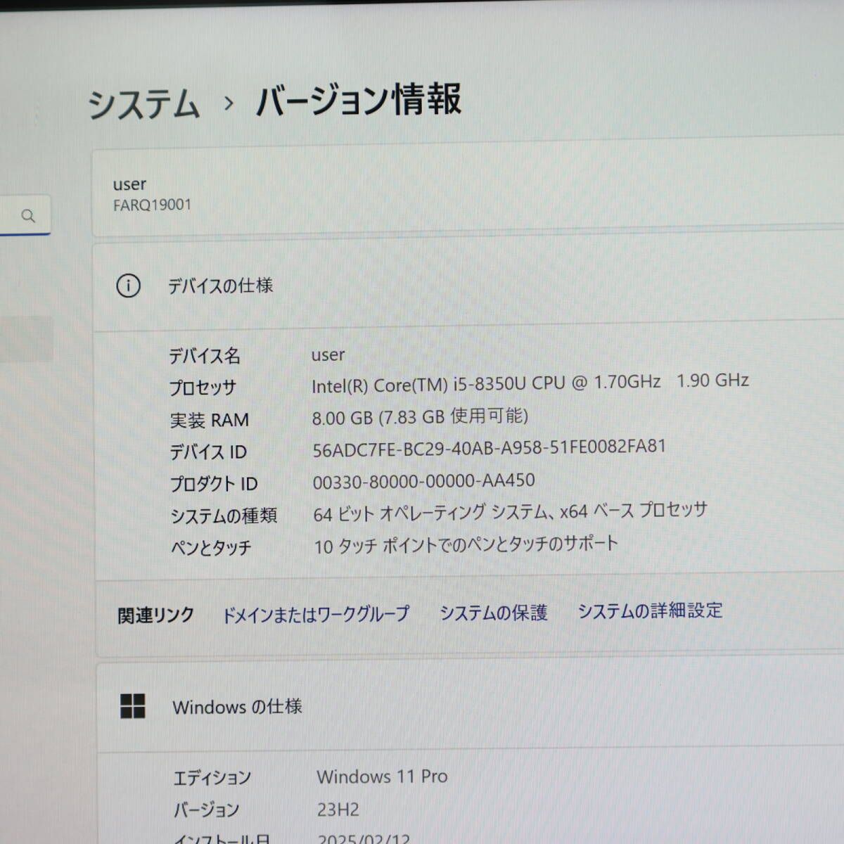Click the システムの種類 label

[x=224, y=516]
